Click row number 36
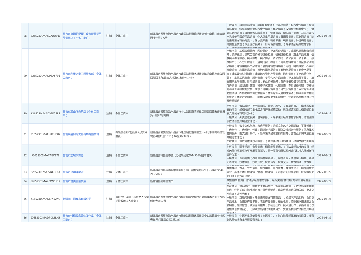 tap(25, 217)
